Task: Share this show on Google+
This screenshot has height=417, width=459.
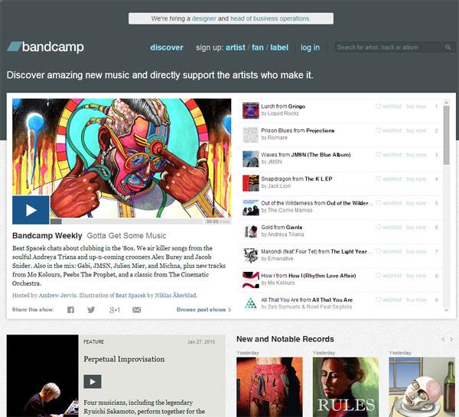Action: click(115, 310)
